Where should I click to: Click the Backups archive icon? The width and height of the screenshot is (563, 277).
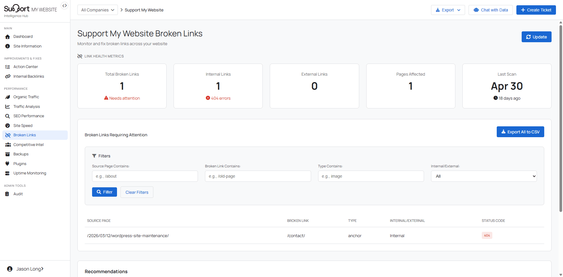(x=8, y=154)
